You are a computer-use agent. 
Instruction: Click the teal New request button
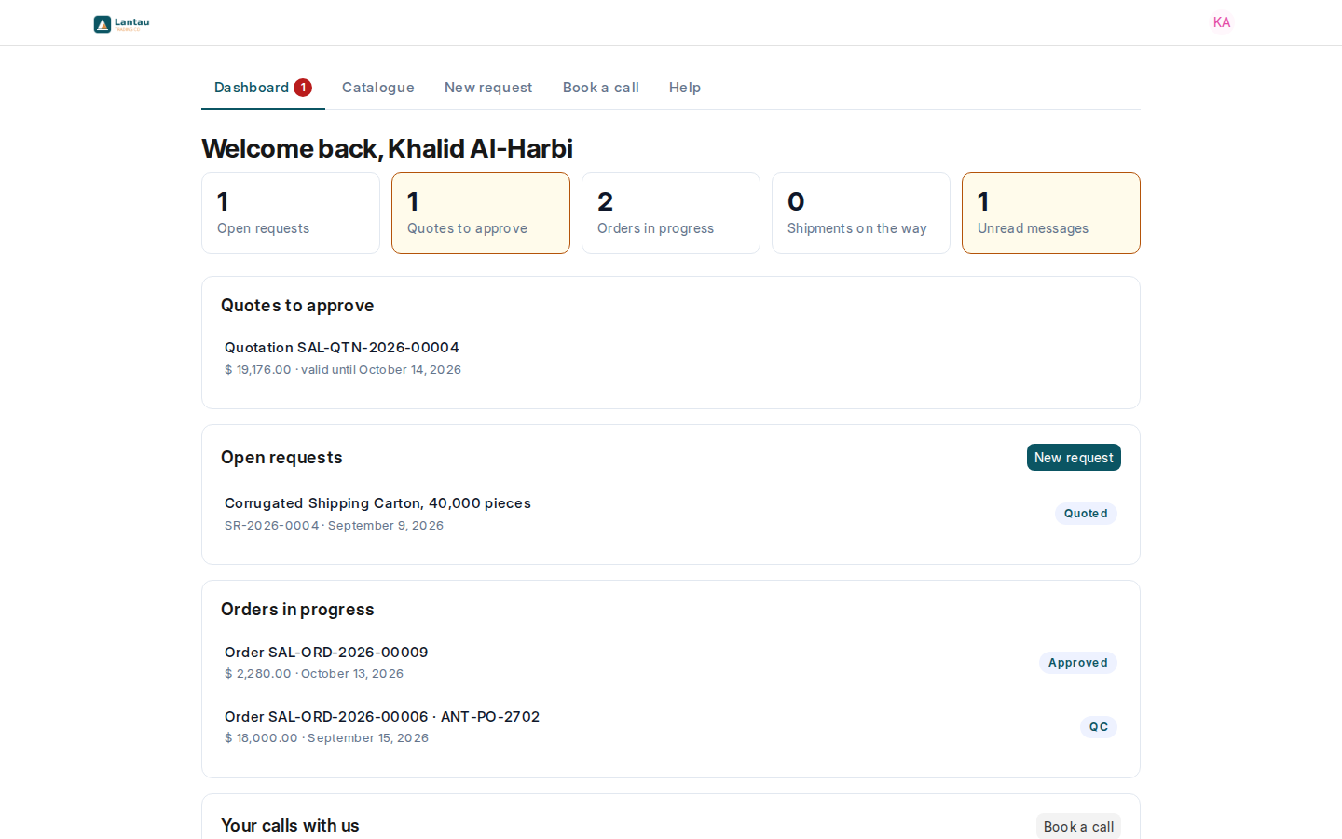pos(1074,458)
